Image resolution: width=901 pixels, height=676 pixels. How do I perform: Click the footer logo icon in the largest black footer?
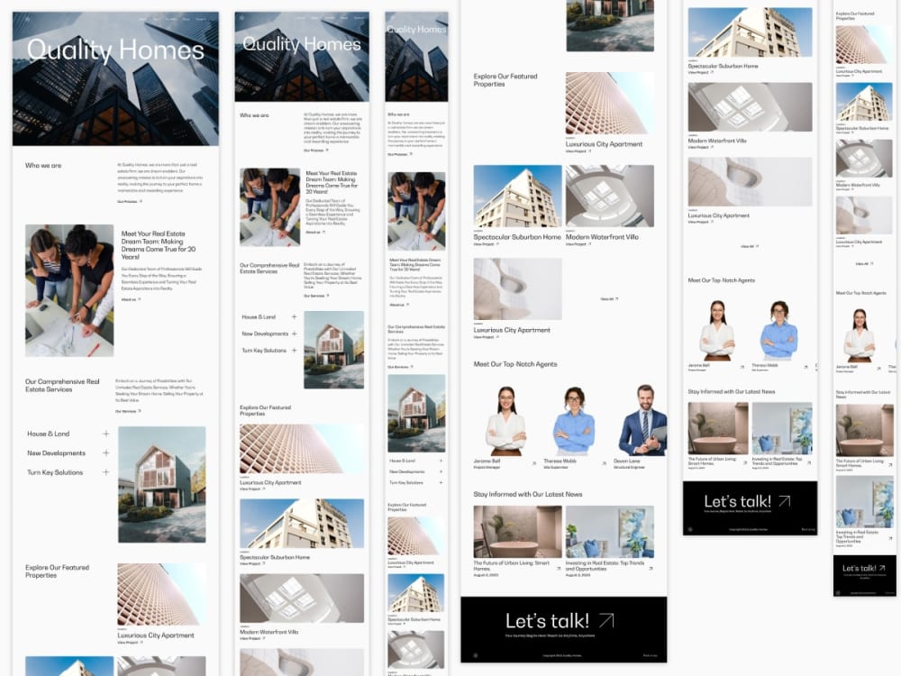click(x=475, y=655)
